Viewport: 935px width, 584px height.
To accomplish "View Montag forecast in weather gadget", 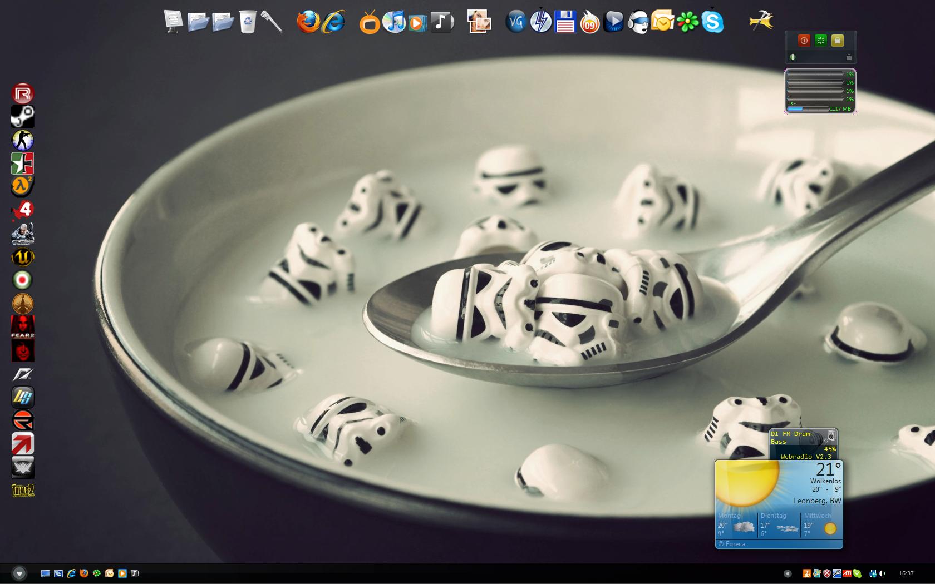I will point(736,524).
